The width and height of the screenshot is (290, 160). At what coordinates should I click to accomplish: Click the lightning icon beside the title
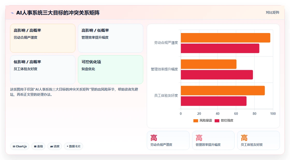12,13
